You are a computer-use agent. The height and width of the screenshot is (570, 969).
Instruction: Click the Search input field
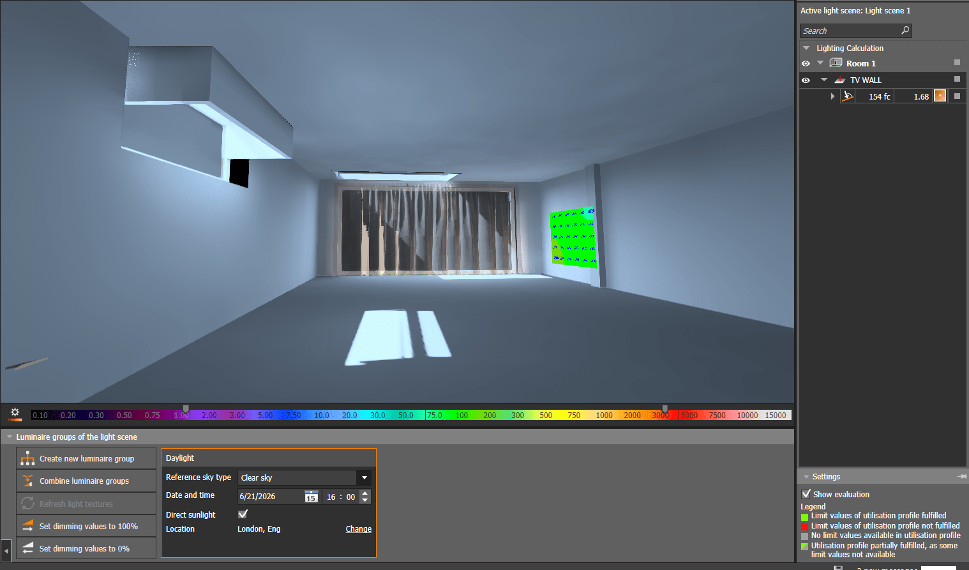[850, 31]
